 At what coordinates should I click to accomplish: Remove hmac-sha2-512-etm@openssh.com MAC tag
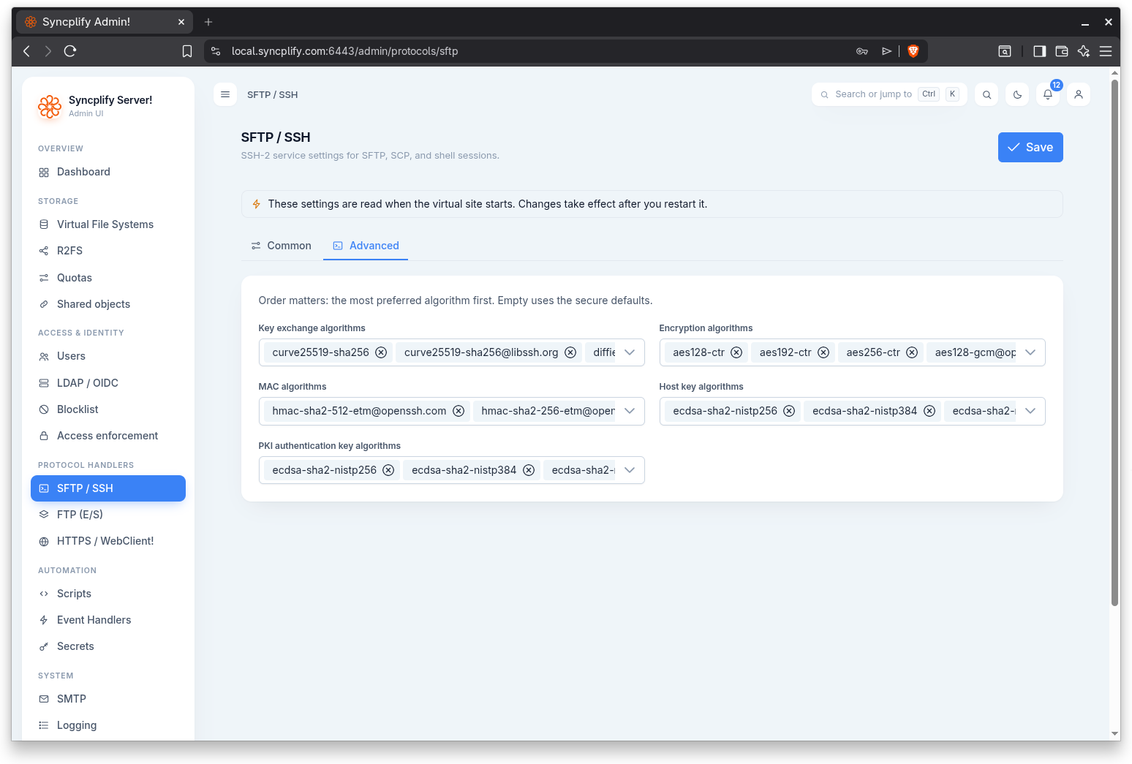[x=459, y=411]
